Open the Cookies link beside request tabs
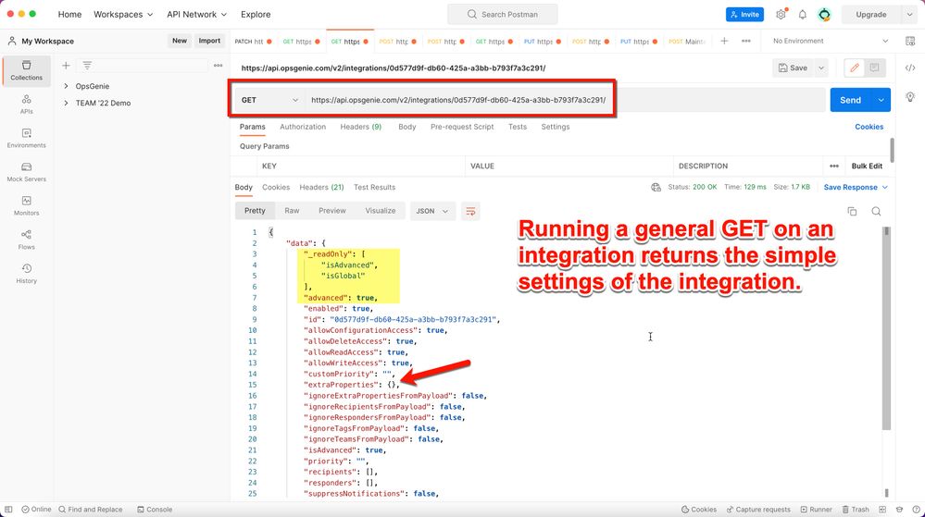The height and width of the screenshot is (517, 925). pyautogui.click(x=869, y=127)
